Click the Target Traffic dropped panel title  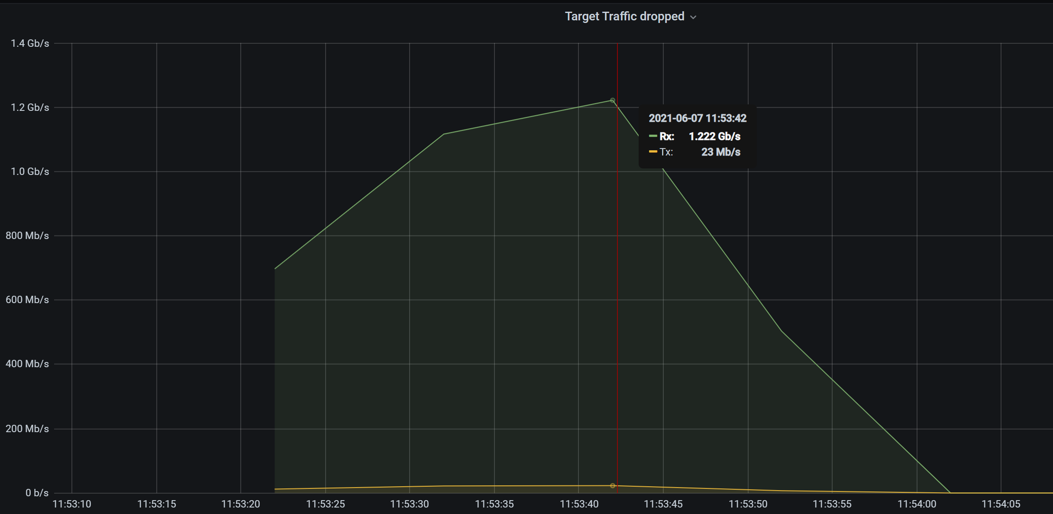tap(624, 16)
